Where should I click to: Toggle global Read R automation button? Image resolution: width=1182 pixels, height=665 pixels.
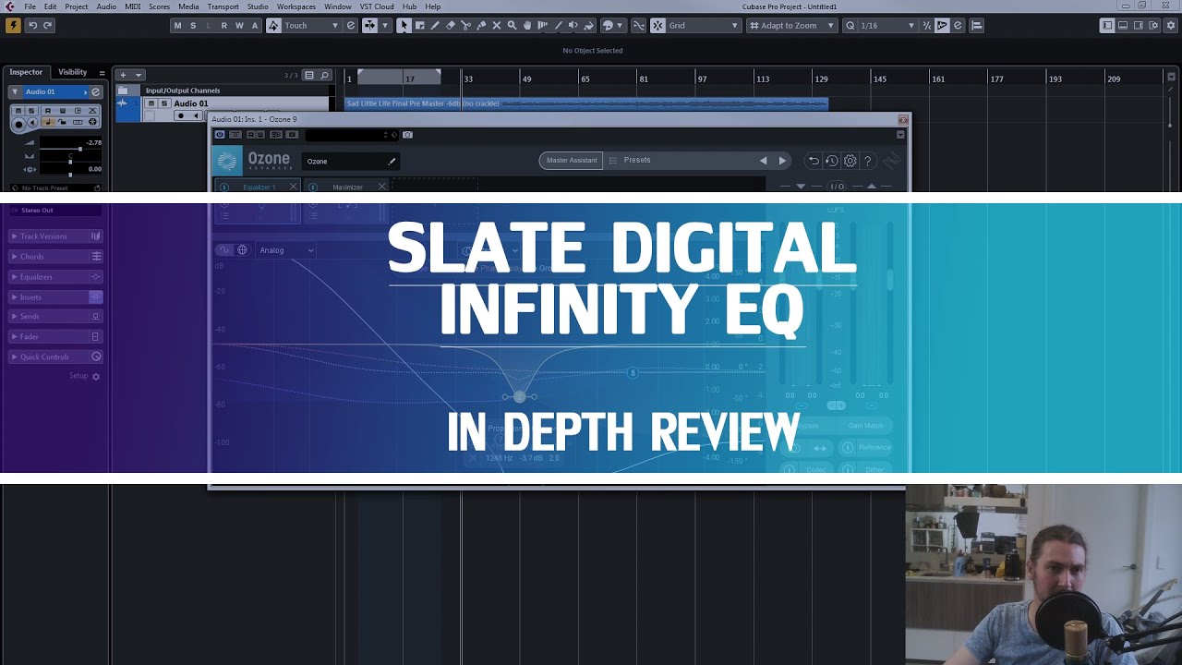(223, 25)
